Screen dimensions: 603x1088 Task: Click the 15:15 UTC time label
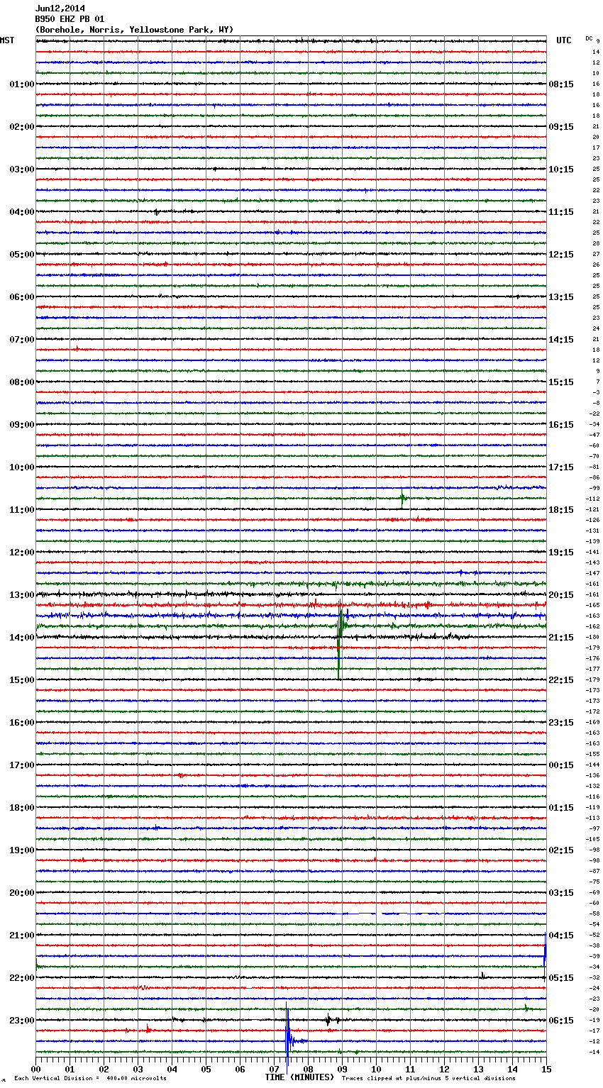561,382
